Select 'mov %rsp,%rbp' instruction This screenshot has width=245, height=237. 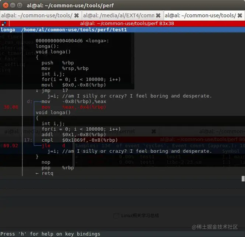click(65, 68)
